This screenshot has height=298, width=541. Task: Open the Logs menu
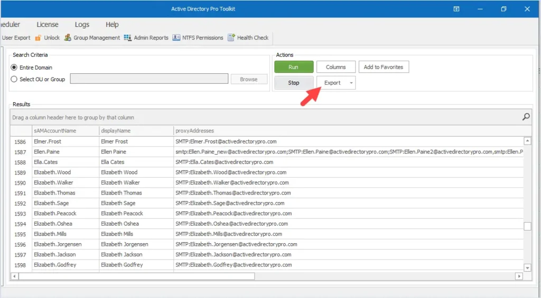pyautogui.click(x=82, y=24)
